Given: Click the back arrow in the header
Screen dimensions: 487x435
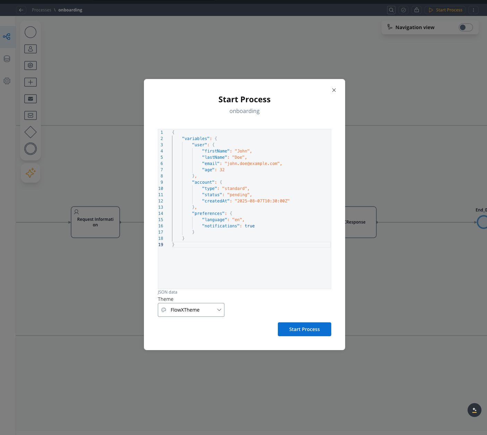Looking at the screenshot, I should (21, 10).
